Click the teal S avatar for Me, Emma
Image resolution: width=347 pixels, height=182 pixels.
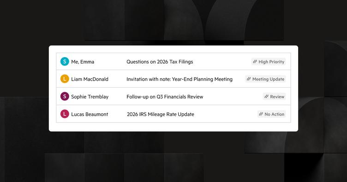(65, 61)
